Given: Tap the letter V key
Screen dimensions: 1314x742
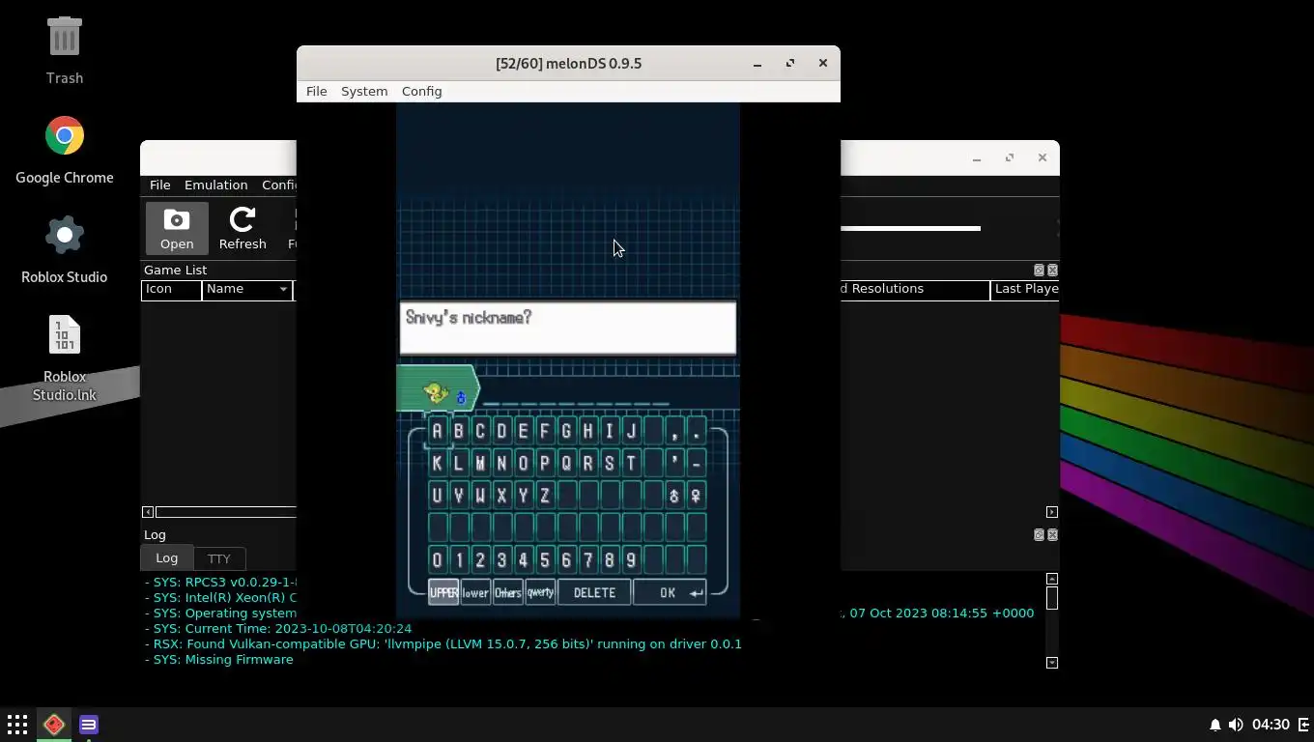Looking at the screenshot, I should pos(458,496).
